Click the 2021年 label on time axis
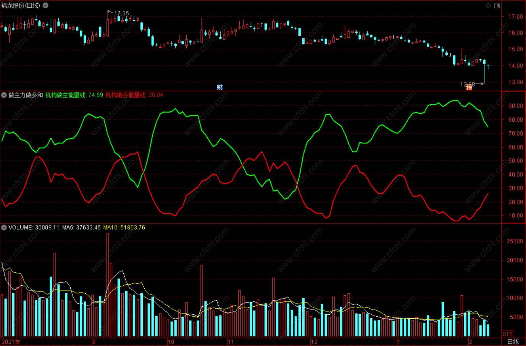 coord(11,342)
